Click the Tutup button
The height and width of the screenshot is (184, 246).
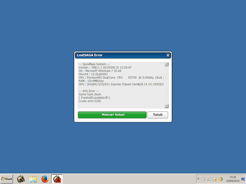158,115
